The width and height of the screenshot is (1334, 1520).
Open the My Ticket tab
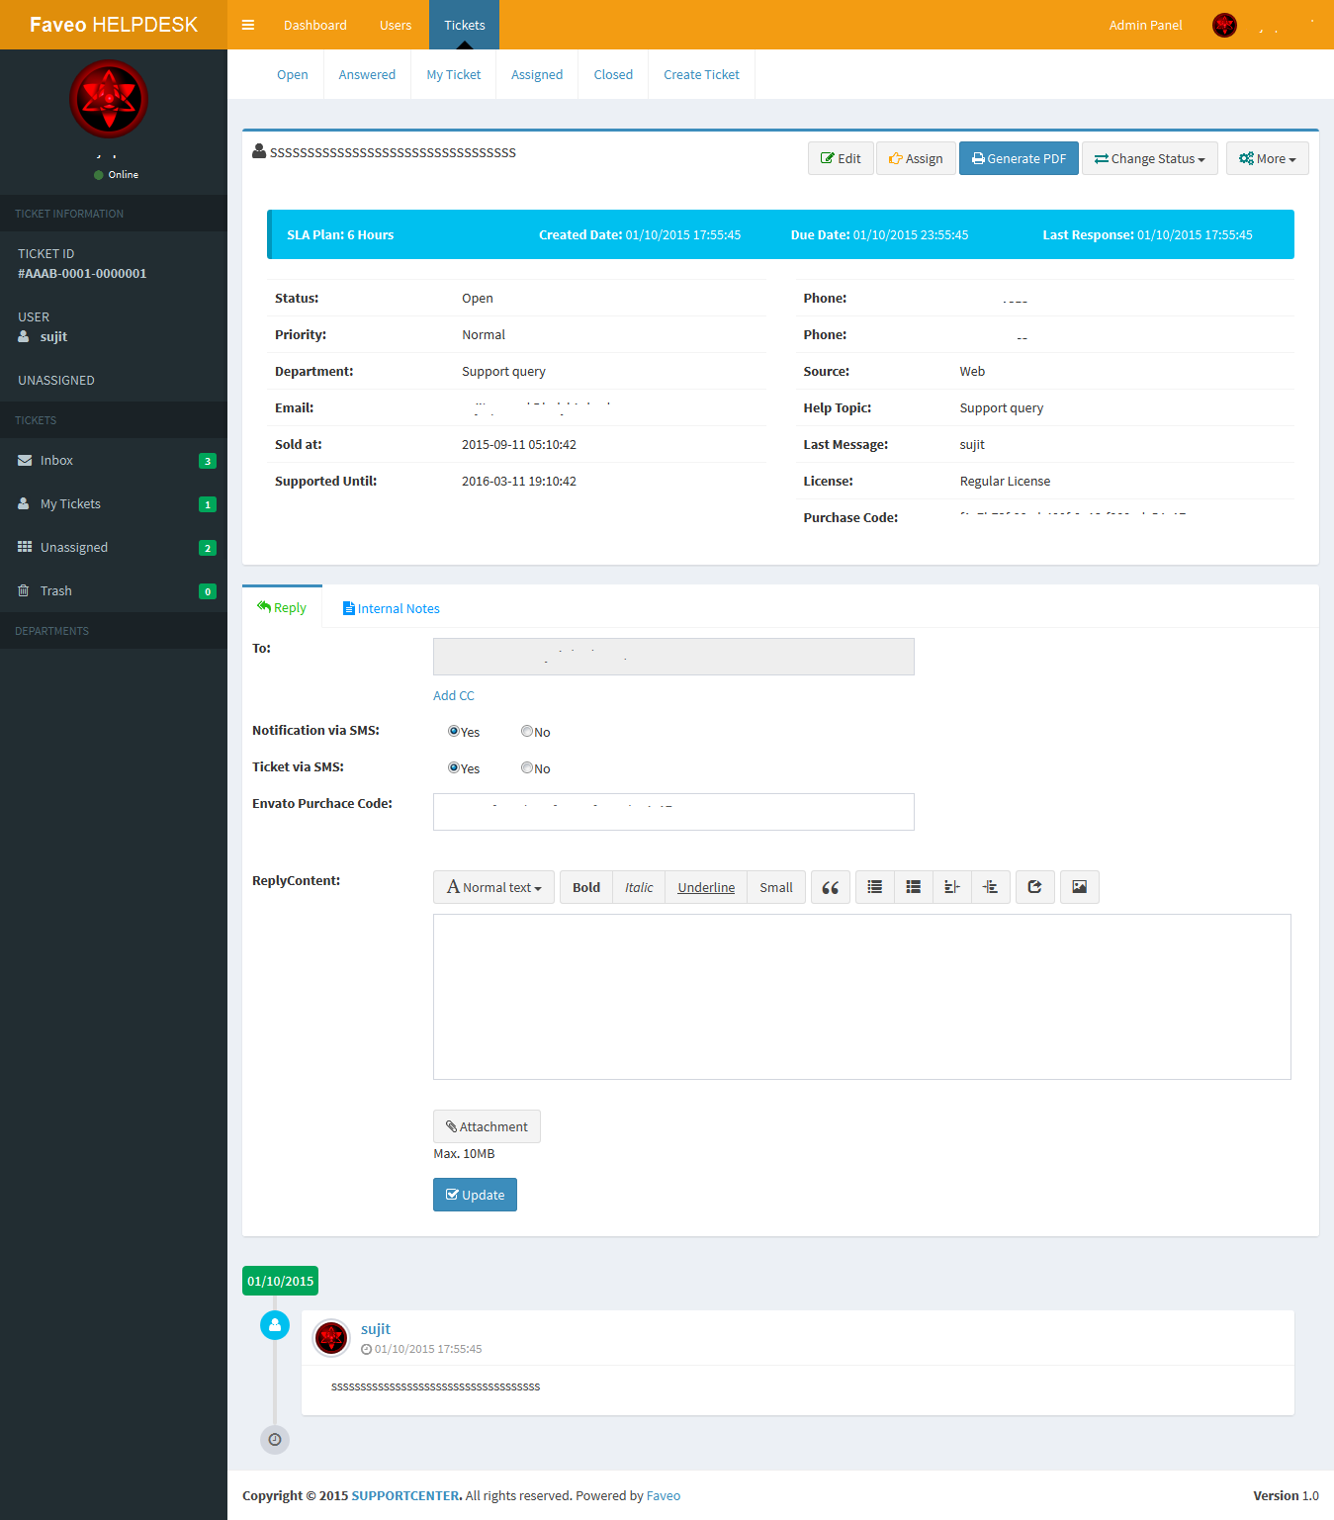point(454,74)
